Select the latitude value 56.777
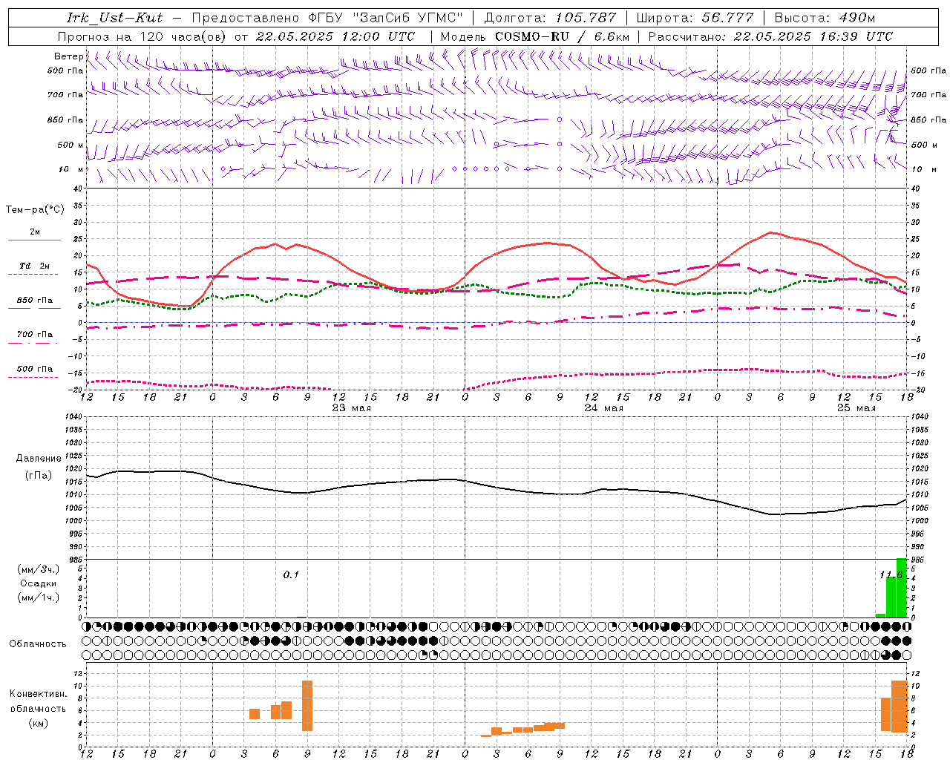950x760 pixels. pos(728,18)
